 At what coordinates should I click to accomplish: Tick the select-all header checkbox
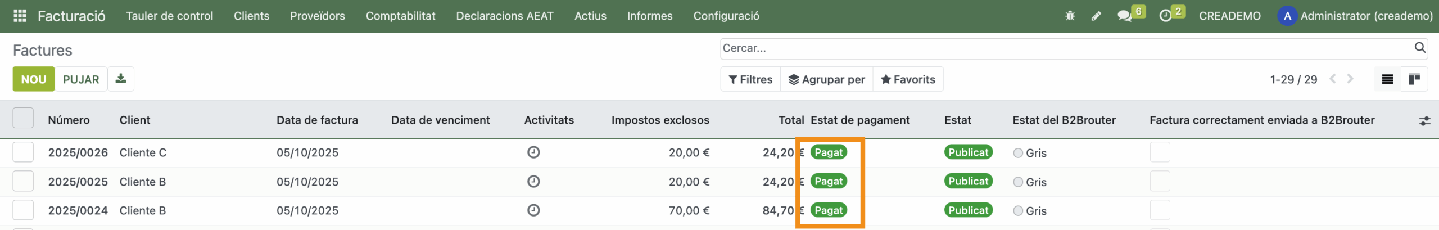23,119
